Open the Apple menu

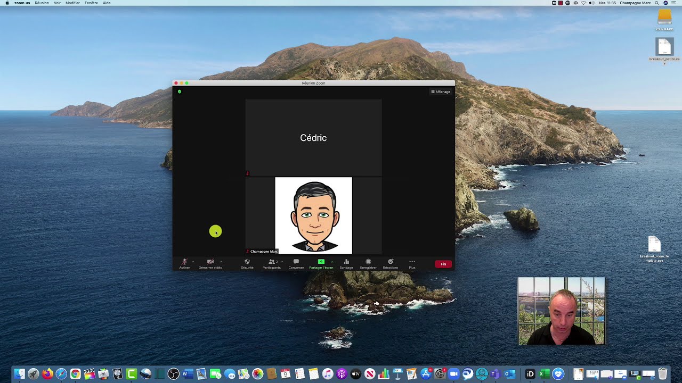click(7, 3)
